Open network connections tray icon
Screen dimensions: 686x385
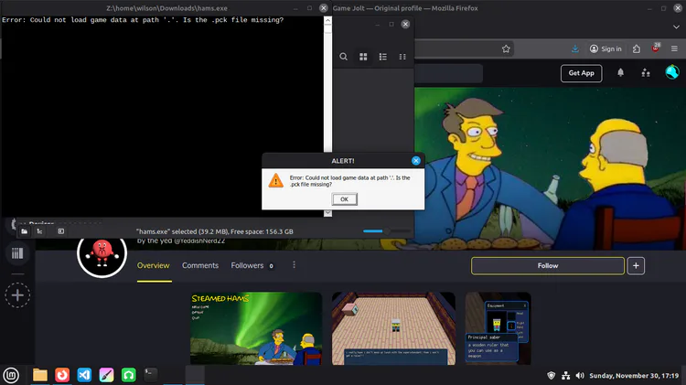point(565,375)
